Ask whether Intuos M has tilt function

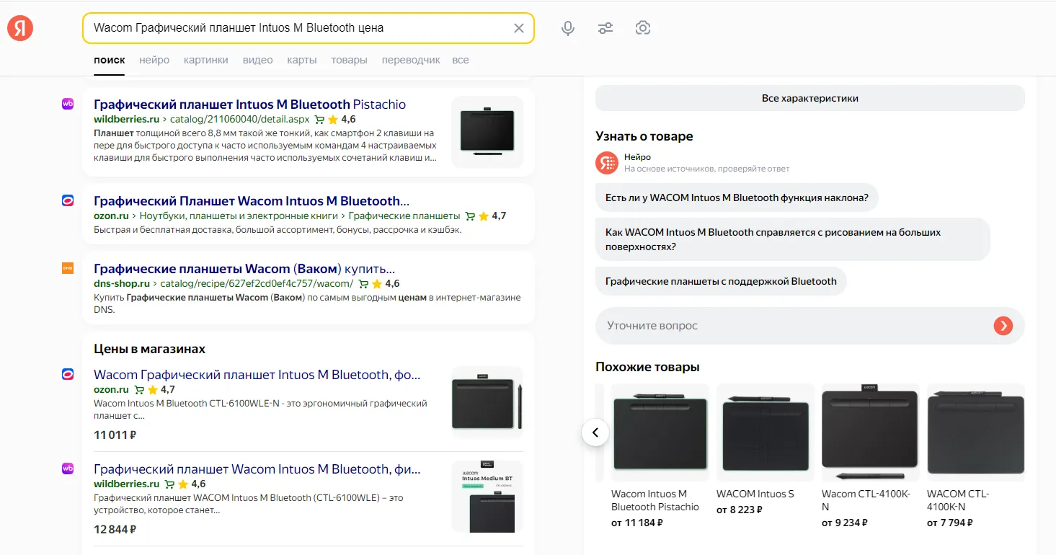[x=737, y=197]
